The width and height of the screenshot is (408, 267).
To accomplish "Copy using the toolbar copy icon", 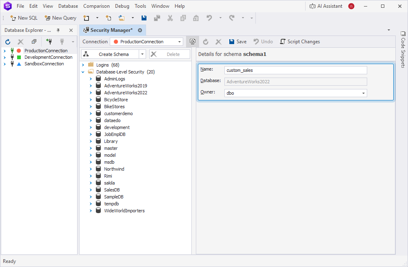I will click(183, 18).
